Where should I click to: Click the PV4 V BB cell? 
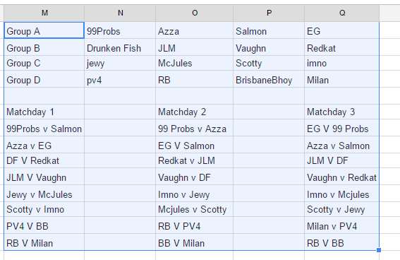[x=44, y=225]
